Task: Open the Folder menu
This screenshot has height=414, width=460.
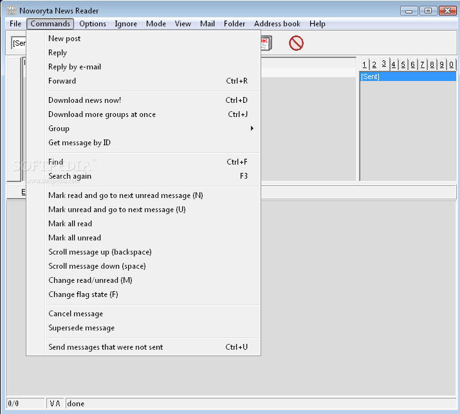Action: [x=234, y=24]
